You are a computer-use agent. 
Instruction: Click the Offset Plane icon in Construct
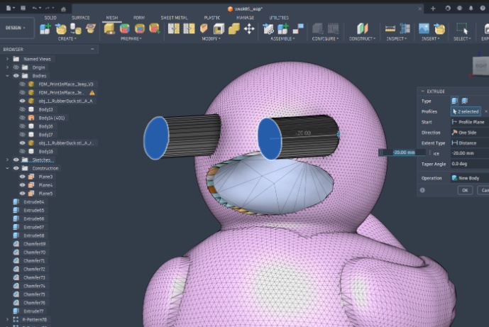pos(362,28)
